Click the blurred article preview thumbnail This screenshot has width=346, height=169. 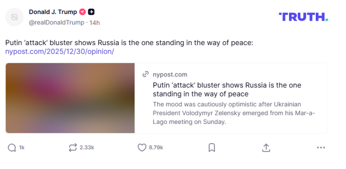coord(70,98)
